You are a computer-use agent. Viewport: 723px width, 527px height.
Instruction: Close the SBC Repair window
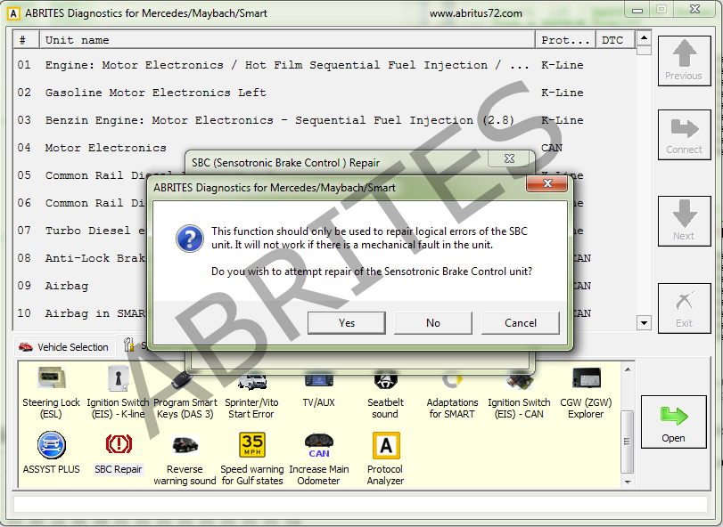tap(509, 158)
